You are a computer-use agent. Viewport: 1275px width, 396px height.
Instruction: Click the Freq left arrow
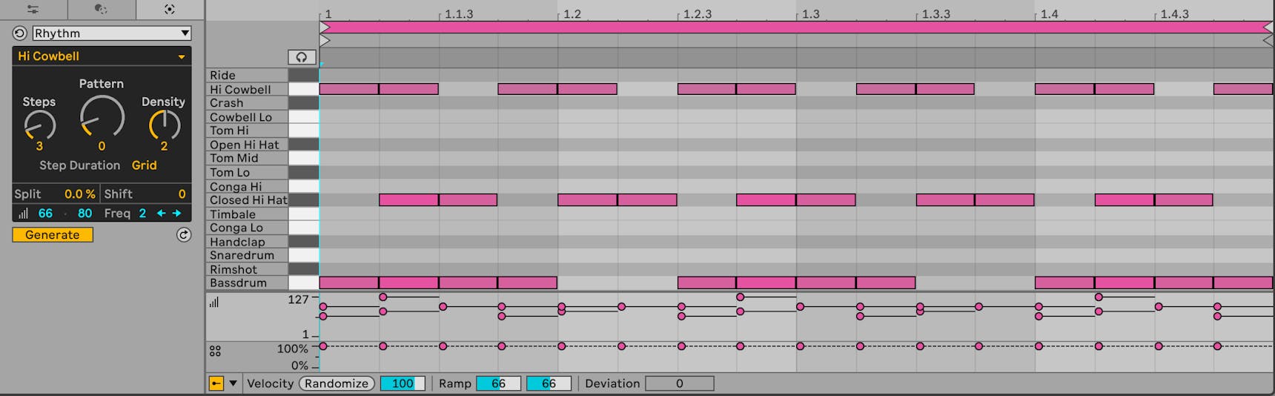pyautogui.click(x=161, y=214)
